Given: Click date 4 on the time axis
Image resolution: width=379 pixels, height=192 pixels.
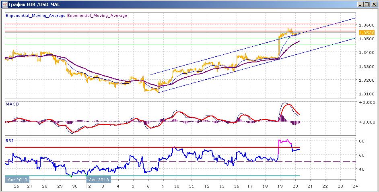Looking at the screenshot, I should point(118,186).
